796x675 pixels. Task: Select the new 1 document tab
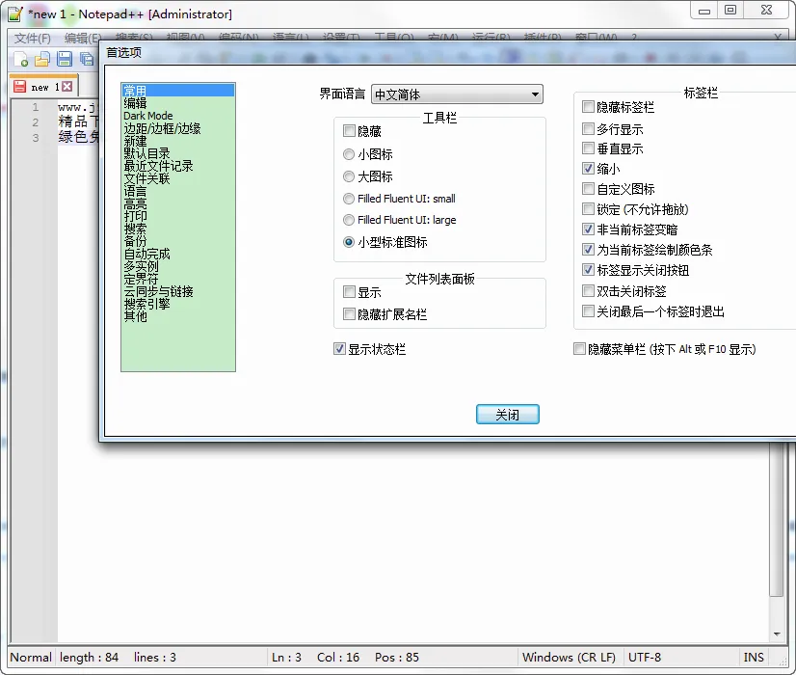pyautogui.click(x=43, y=87)
